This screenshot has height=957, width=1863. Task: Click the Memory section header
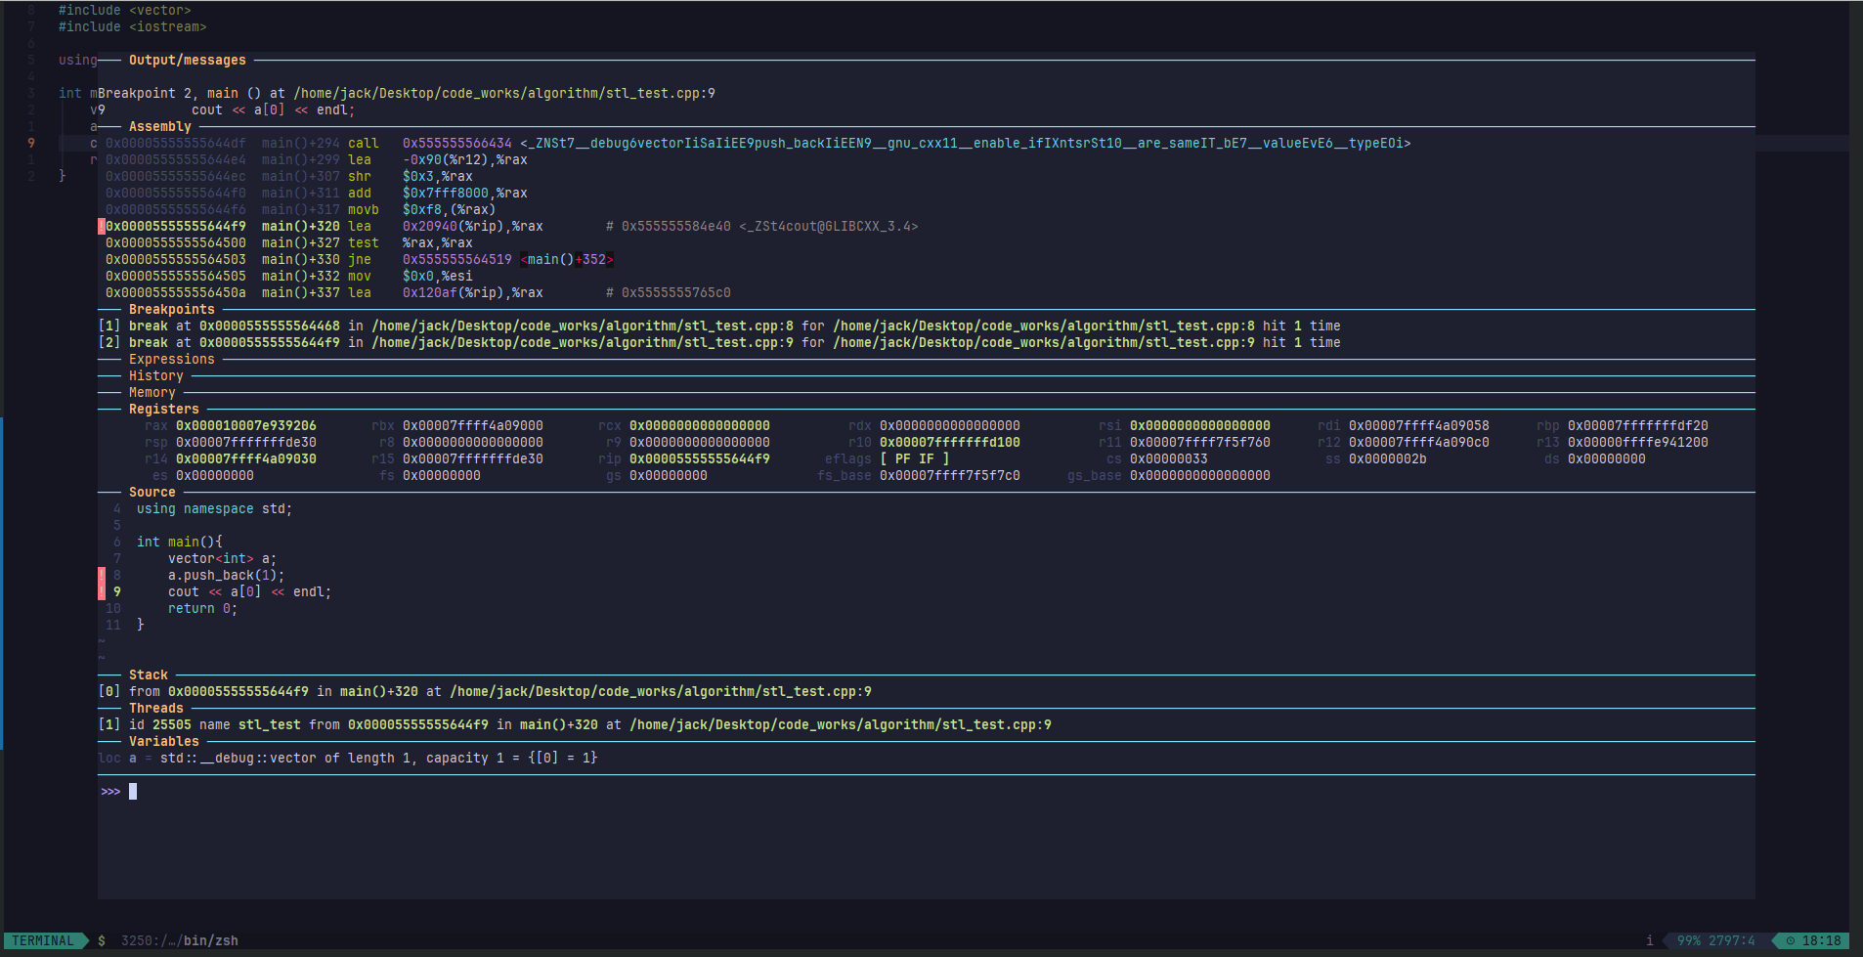click(x=152, y=393)
